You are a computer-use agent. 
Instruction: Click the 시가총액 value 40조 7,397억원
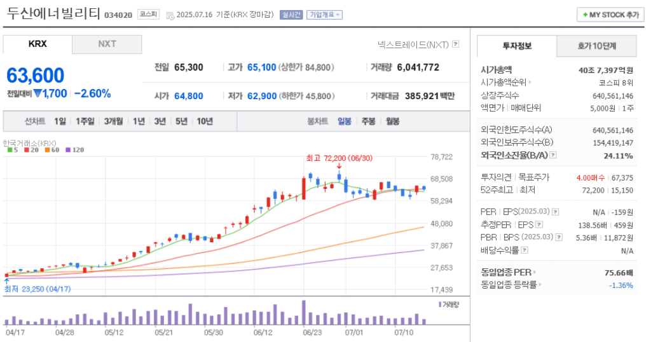click(x=606, y=70)
